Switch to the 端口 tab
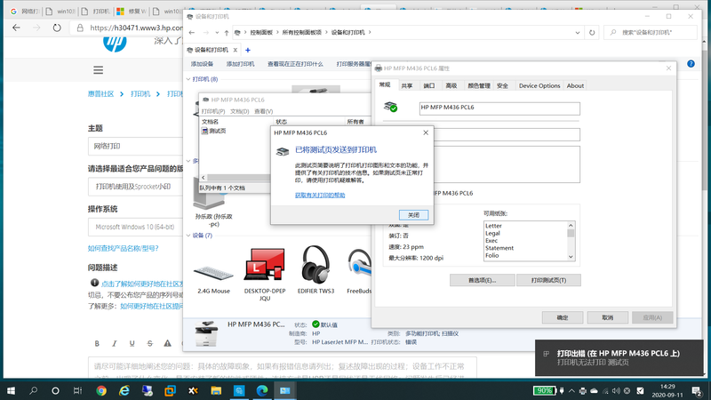This screenshot has width=711, height=400. coord(428,85)
